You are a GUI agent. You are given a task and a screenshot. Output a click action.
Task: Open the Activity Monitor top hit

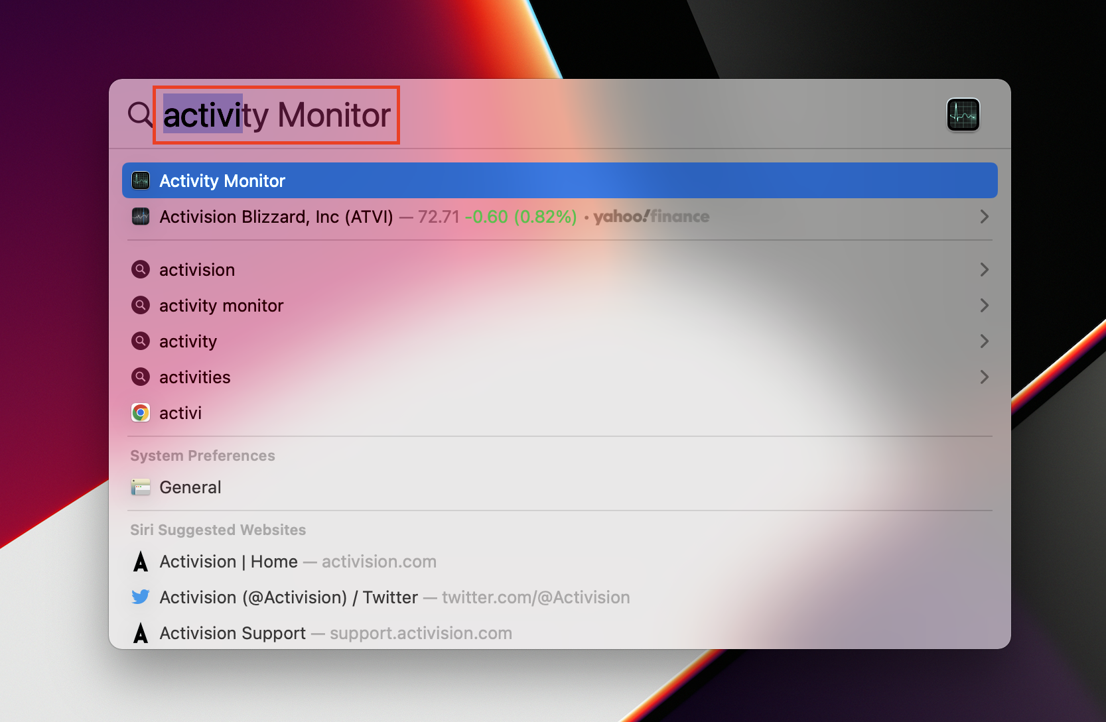560,180
